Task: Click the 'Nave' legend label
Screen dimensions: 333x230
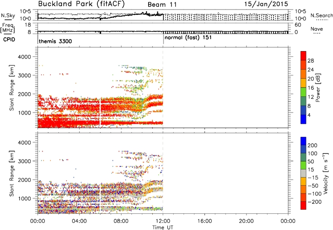Action: point(317,29)
